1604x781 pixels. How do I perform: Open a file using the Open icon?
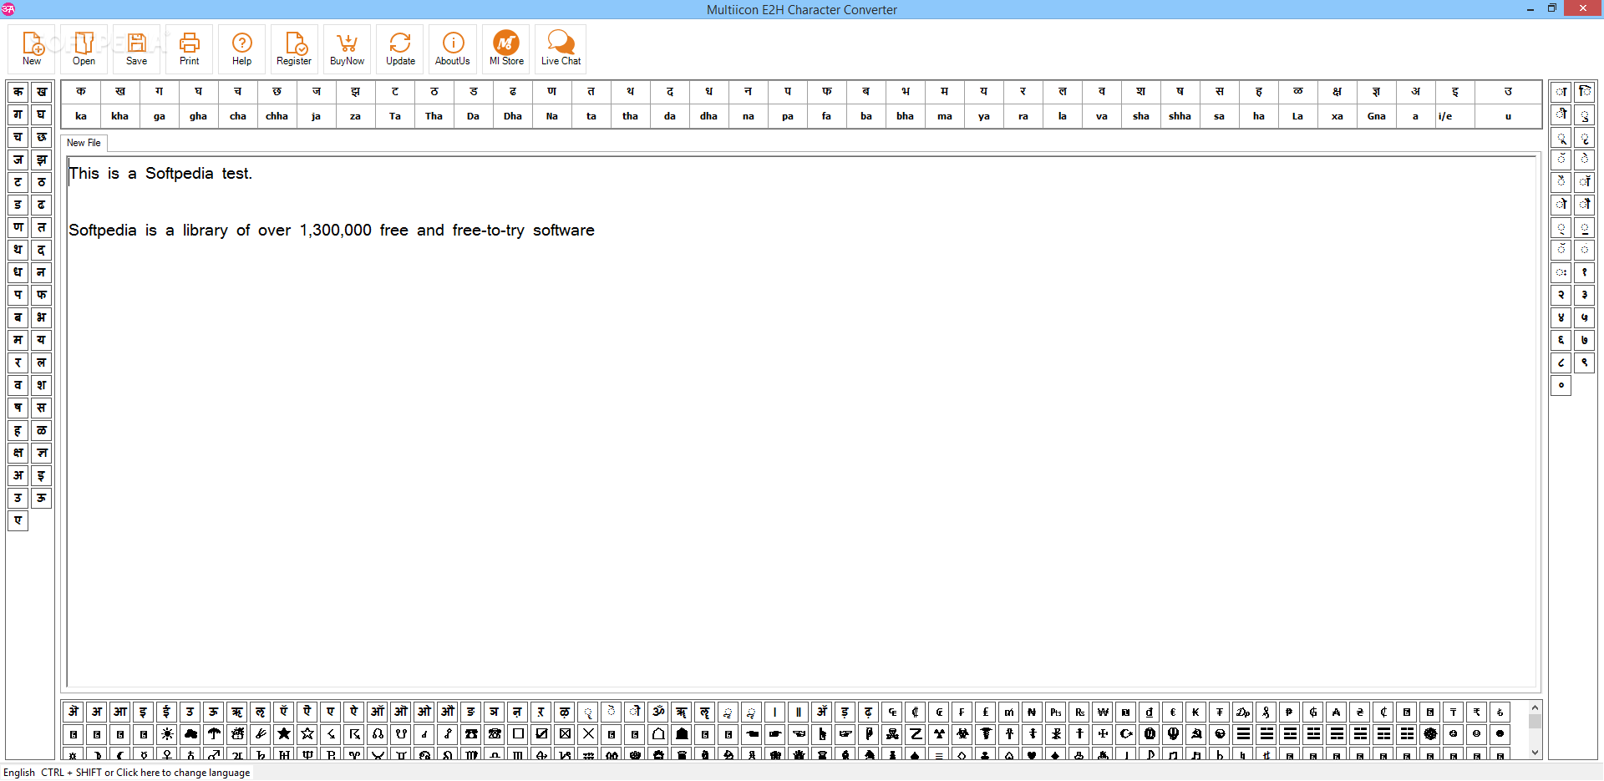pos(84,48)
